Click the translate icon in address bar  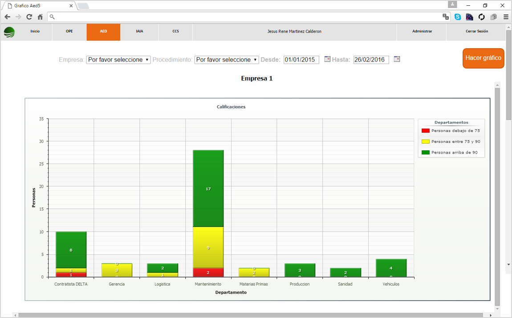445,17
